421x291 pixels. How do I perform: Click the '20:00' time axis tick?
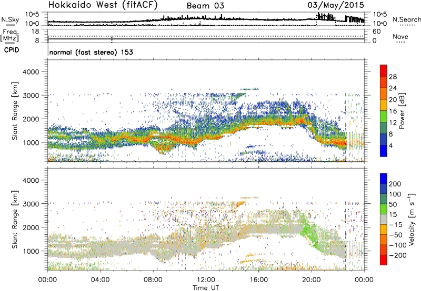(x=312, y=280)
